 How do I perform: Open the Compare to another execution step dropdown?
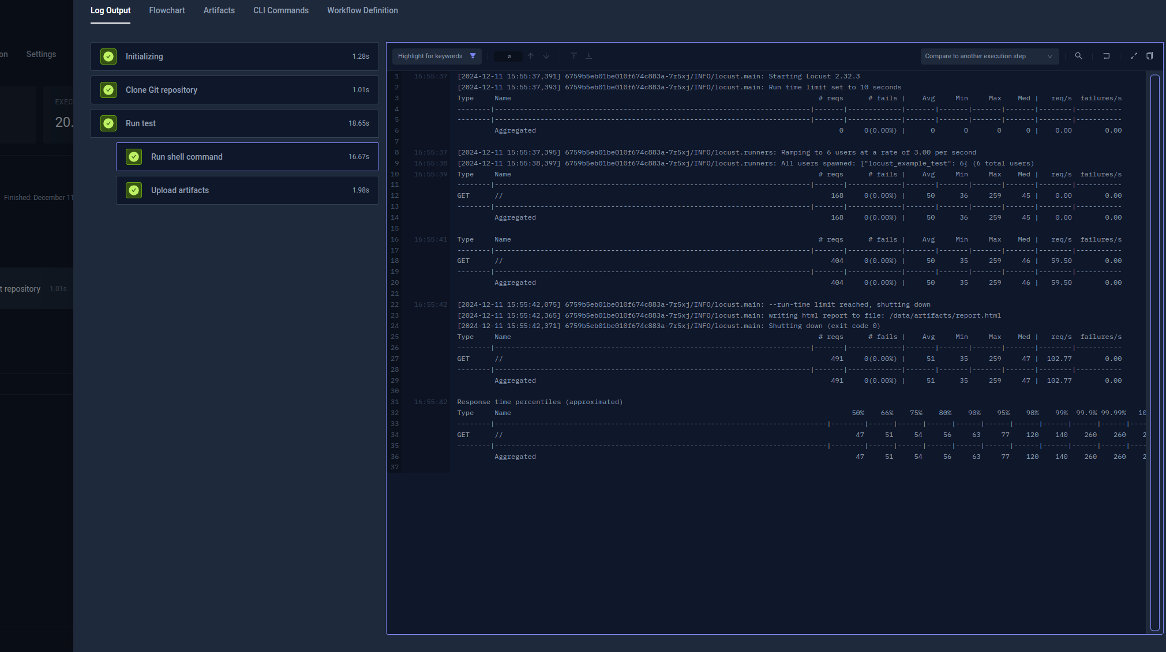[x=989, y=56]
